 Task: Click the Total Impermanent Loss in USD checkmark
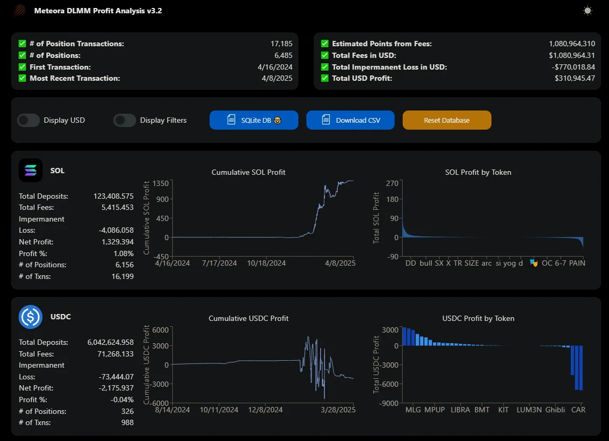tap(324, 67)
